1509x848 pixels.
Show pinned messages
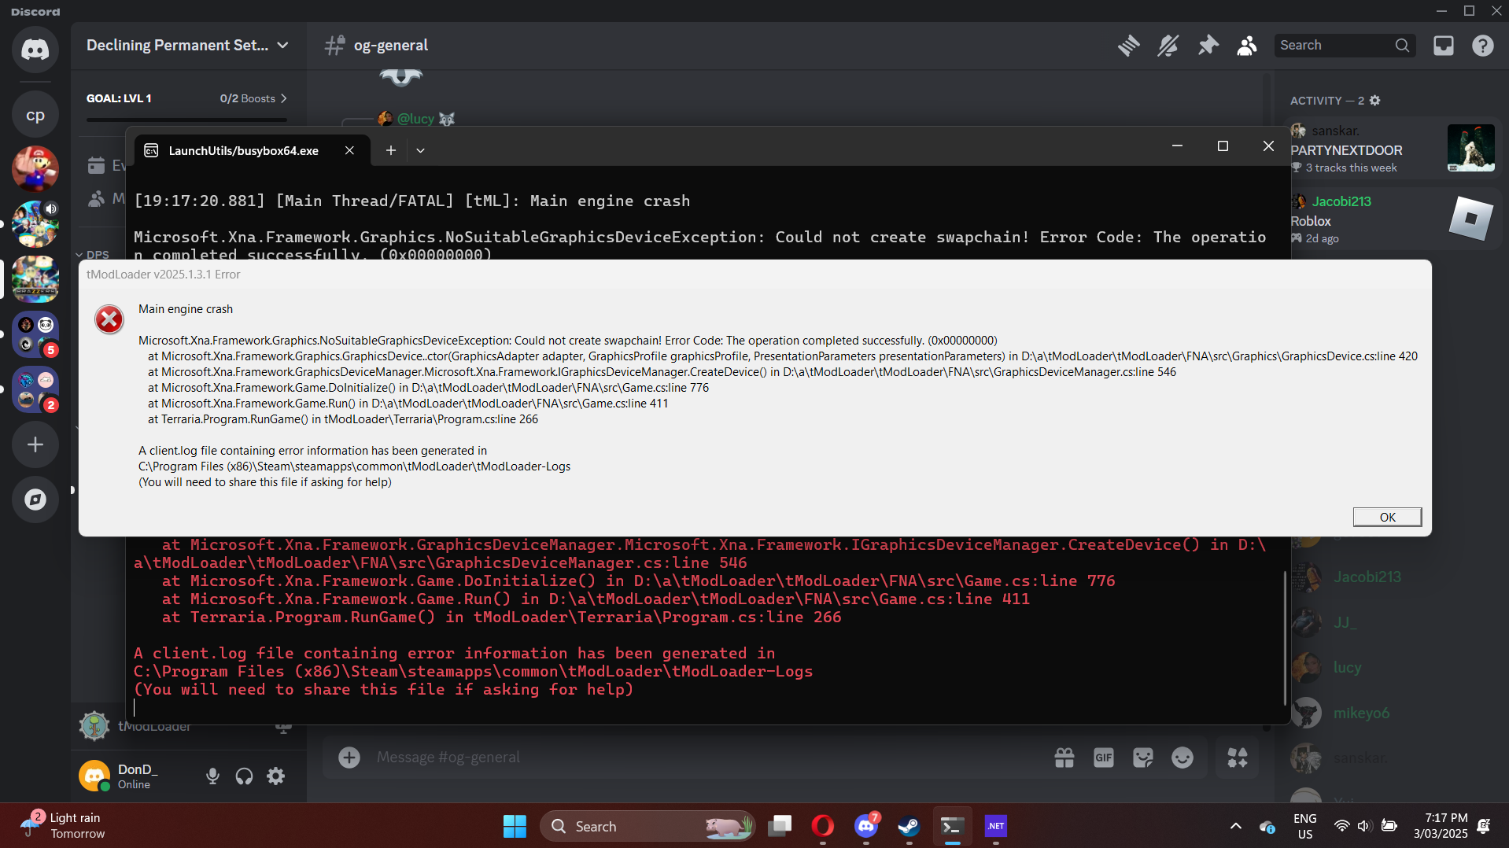pyautogui.click(x=1208, y=46)
